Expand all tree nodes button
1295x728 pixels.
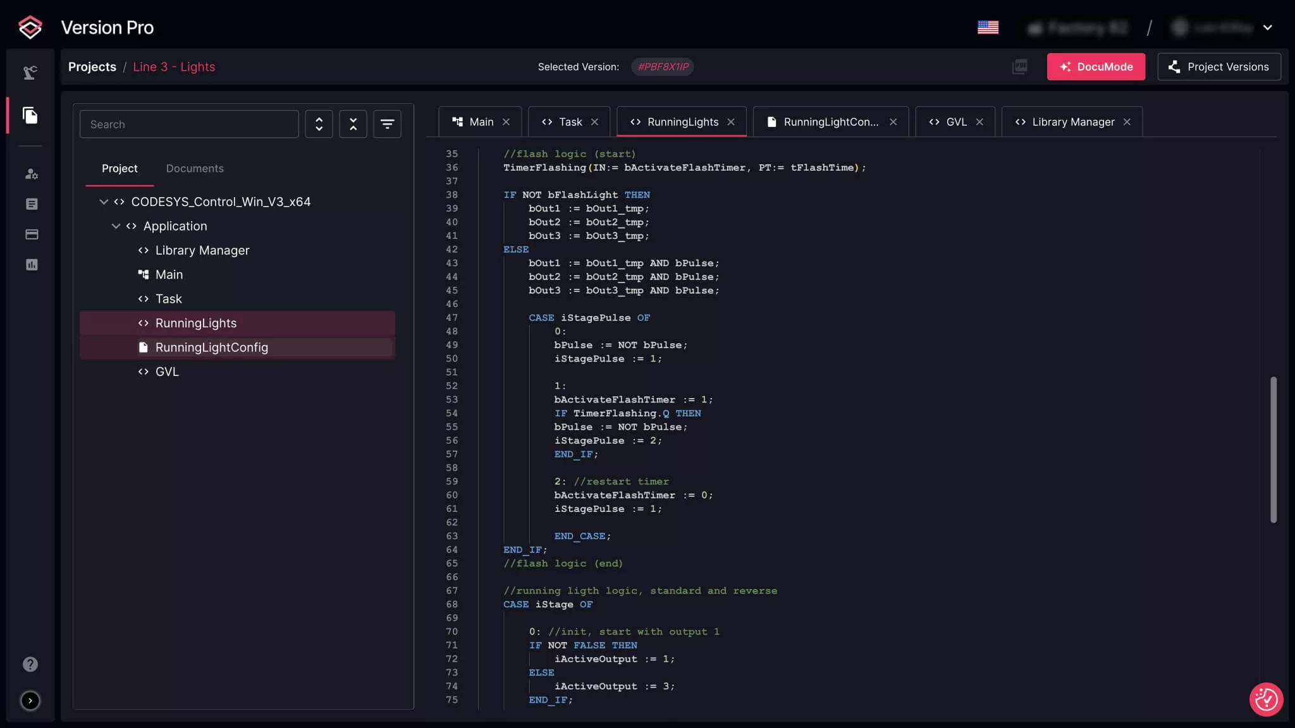pos(319,124)
